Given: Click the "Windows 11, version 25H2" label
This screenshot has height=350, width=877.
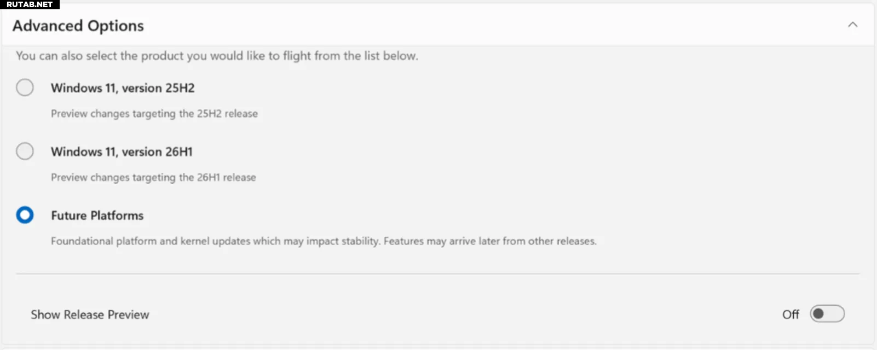Looking at the screenshot, I should click(x=123, y=88).
